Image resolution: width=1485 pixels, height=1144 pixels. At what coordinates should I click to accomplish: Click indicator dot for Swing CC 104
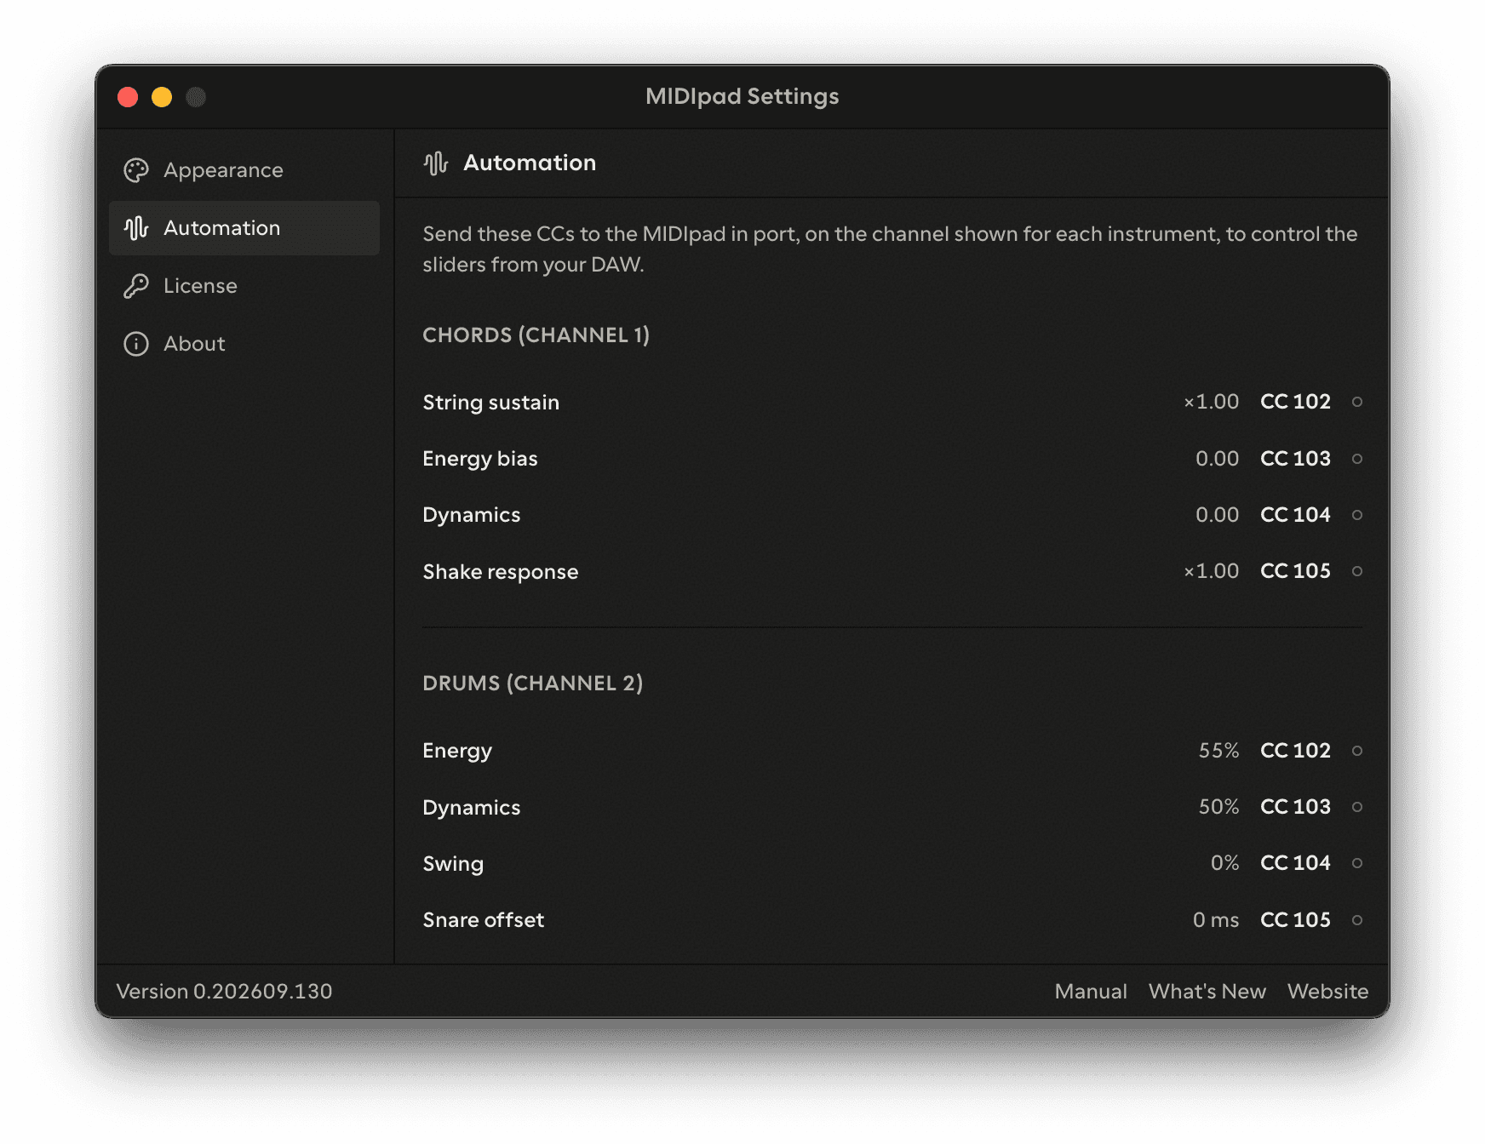click(x=1357, y=863)
